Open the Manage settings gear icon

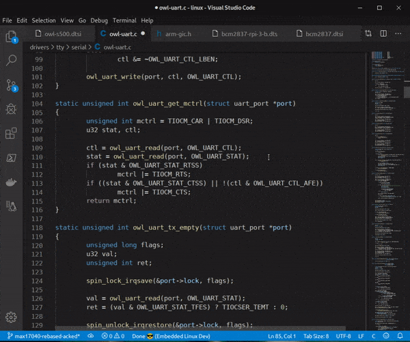[11, 317]
